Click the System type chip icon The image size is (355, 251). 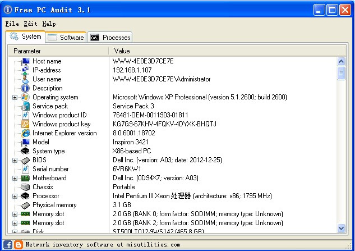point(25,151)
